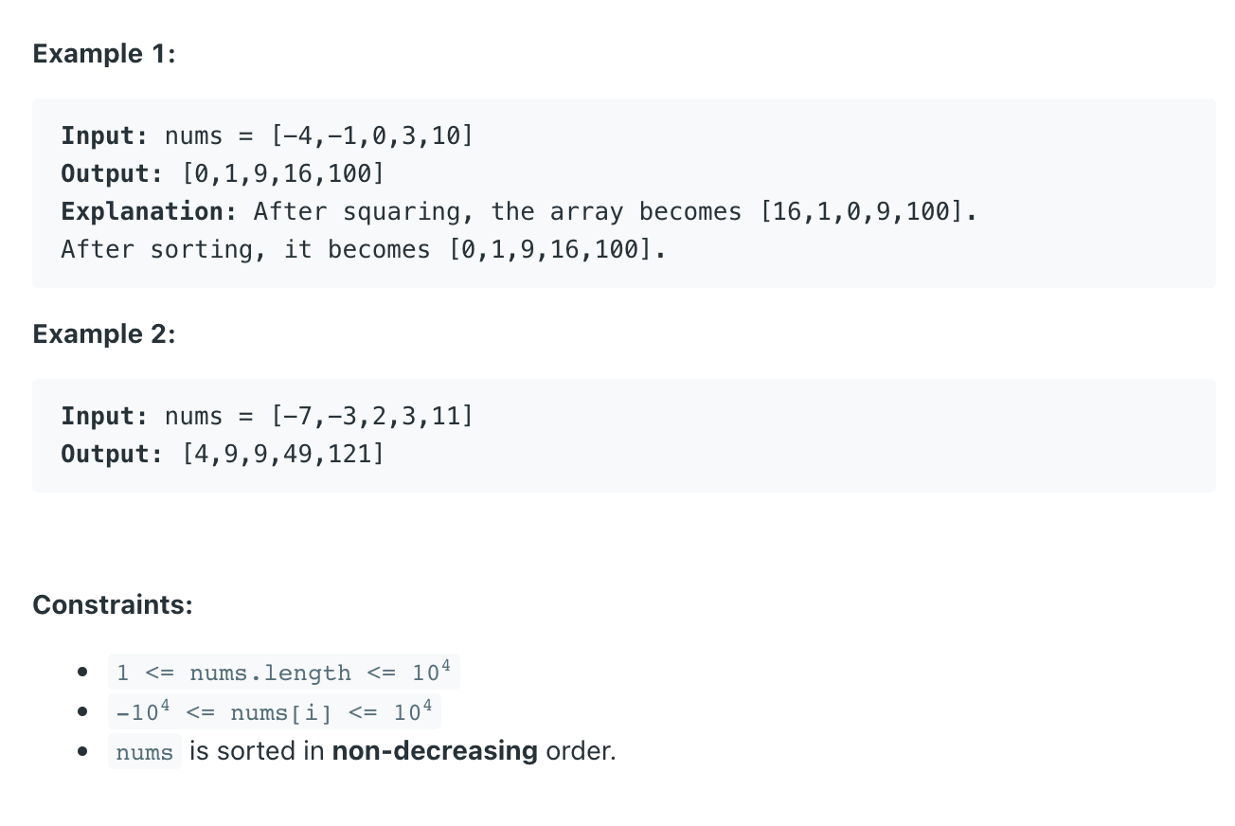Click the "After sorting" explanation line
This screenshot has width=1235, height=826.
pos(364,249)
